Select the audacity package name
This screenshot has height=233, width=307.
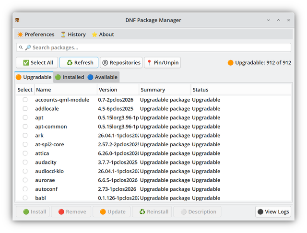[46, 162]
